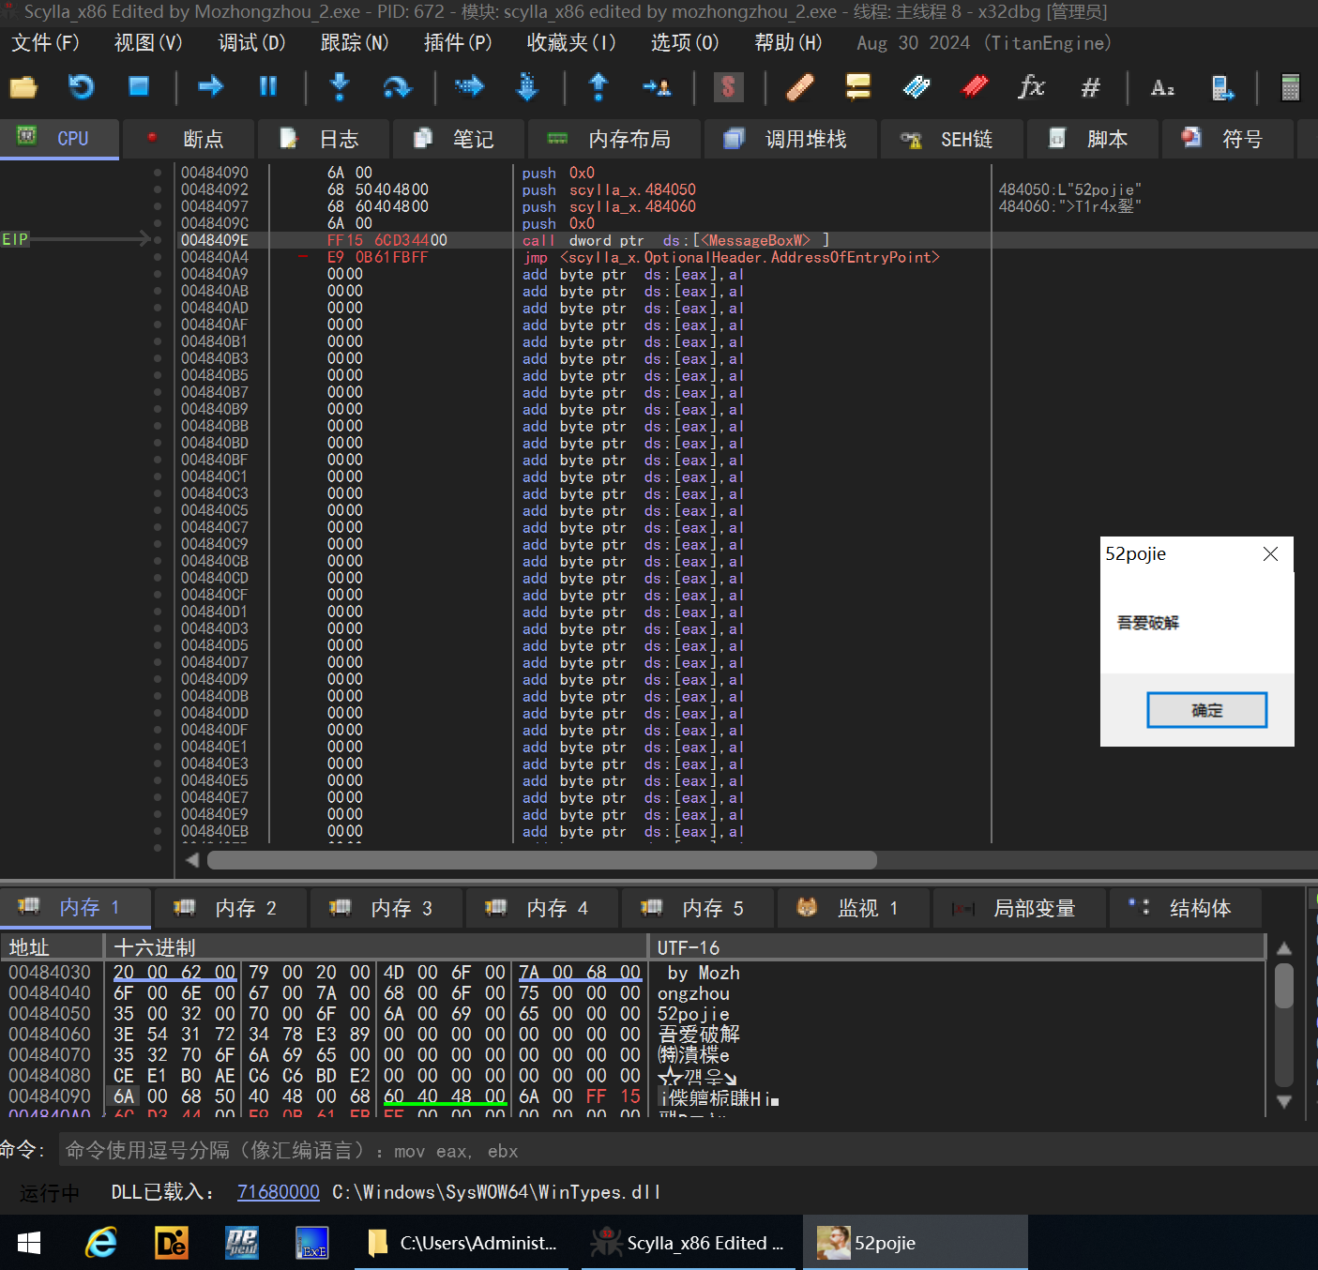The image size is (1318, 1270).
Task: Step over using the curved arrow icon
Action: (398, 87)
